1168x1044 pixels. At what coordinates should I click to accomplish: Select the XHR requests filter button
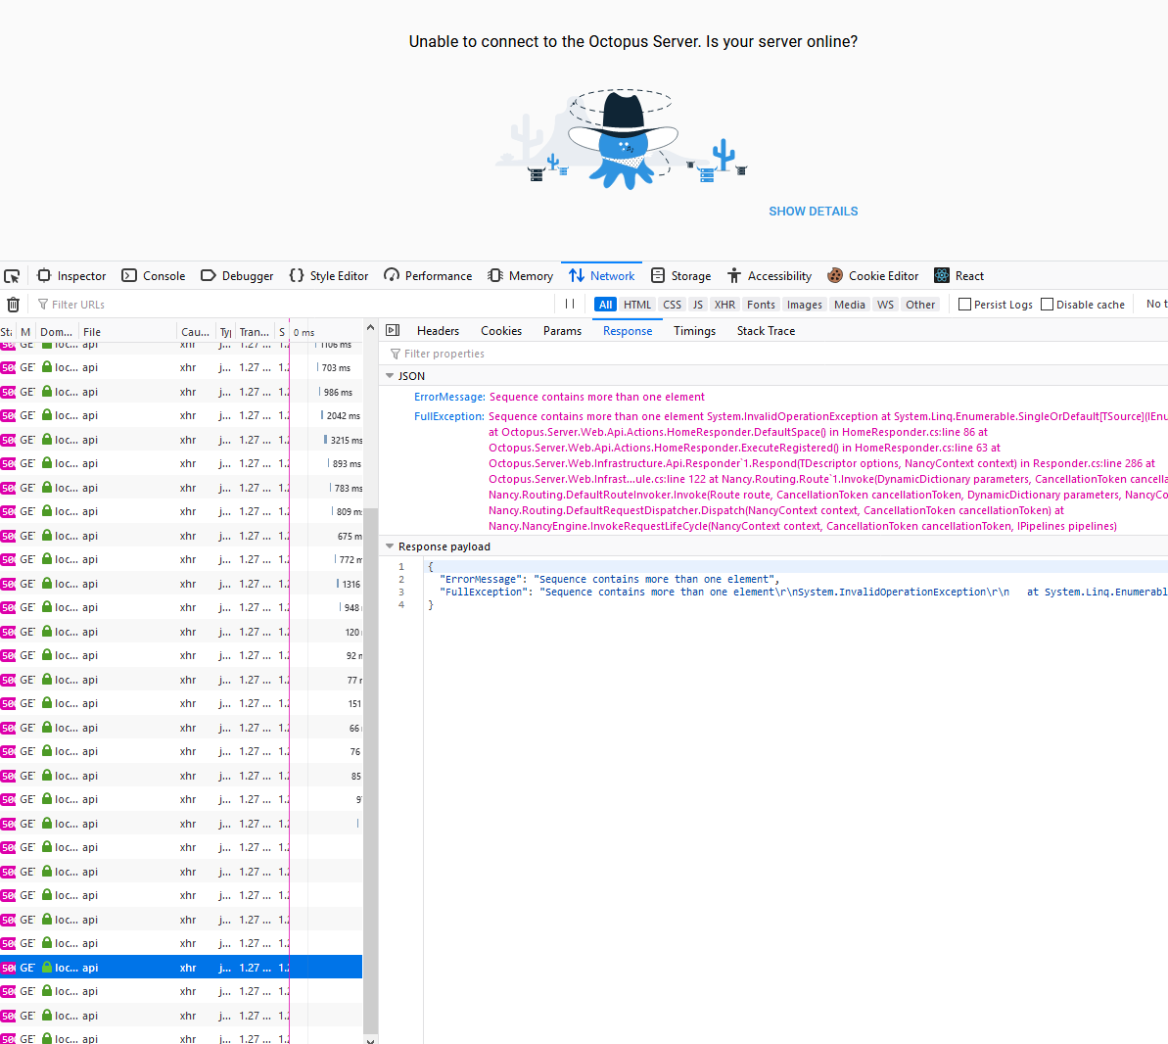click(724, 304)
